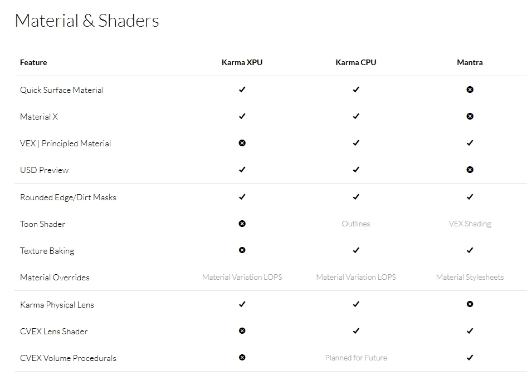Click the CVEX Lens Shader Karma CPU checkmark

tap(356, 331)
